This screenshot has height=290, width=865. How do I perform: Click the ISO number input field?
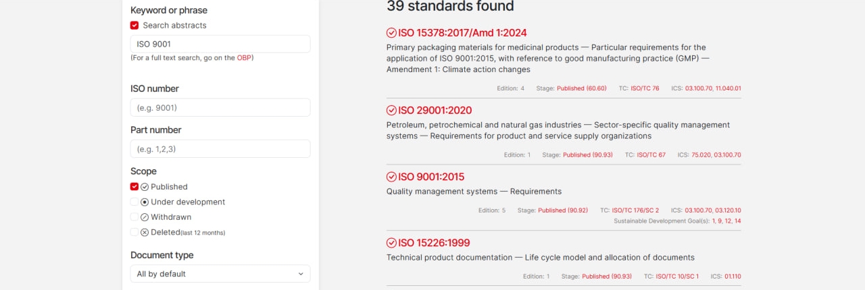coord(220,108)
